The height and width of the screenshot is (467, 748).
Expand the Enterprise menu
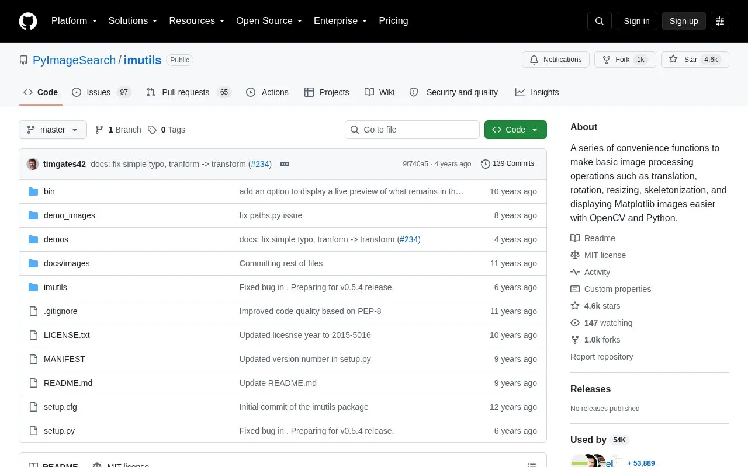click(x=341, y=21)
